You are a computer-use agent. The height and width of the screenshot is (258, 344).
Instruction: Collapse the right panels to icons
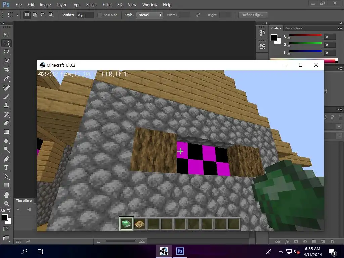click(341, 23)
